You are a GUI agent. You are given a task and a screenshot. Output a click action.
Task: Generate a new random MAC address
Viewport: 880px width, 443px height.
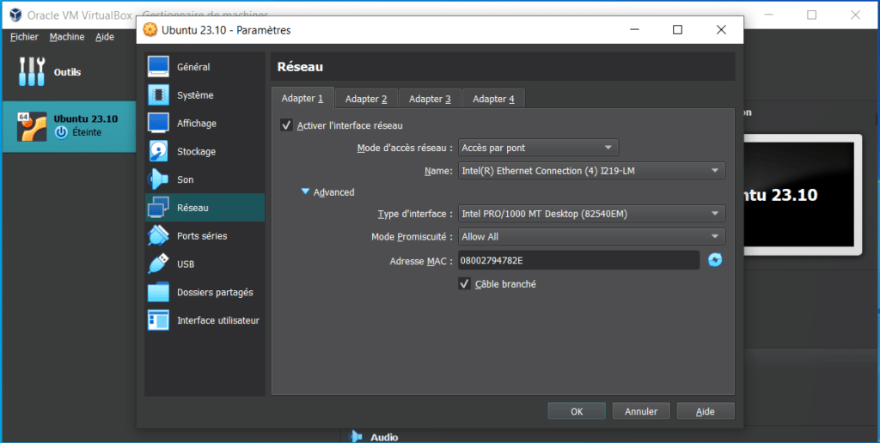click(715, 260)
